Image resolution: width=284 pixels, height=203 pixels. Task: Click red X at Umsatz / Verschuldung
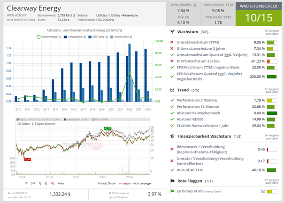pos(172,161)
